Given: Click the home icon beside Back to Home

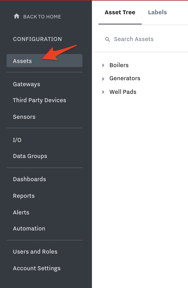Looking at the screenshot, I should pos(17,16).
